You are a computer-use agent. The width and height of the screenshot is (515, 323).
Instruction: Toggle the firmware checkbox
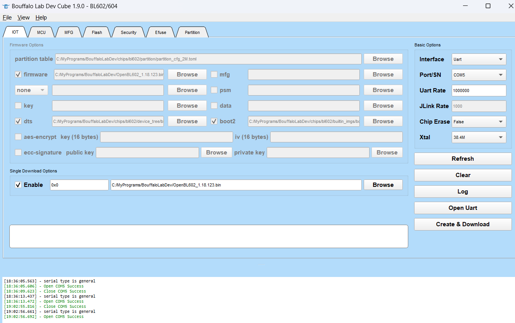pos(18,75)
